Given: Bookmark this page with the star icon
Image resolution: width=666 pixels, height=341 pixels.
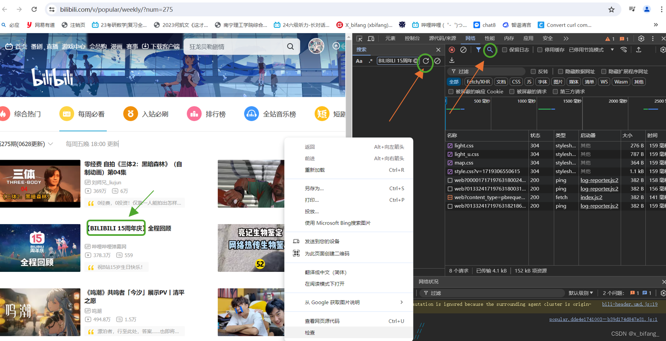Looking at the screenshot, I should 611,9.
